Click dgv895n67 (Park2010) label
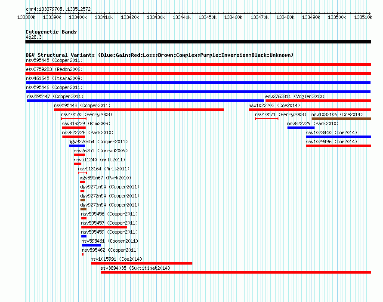Viewport: 383px width, 302px height. [x=105, y=178]
